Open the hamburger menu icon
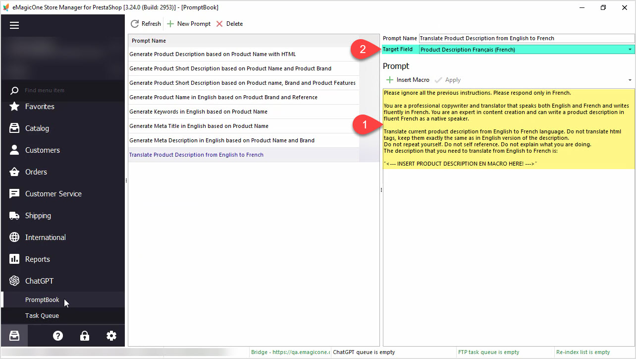This screenshot has height=359, width=636. click(x=14, y=25)
